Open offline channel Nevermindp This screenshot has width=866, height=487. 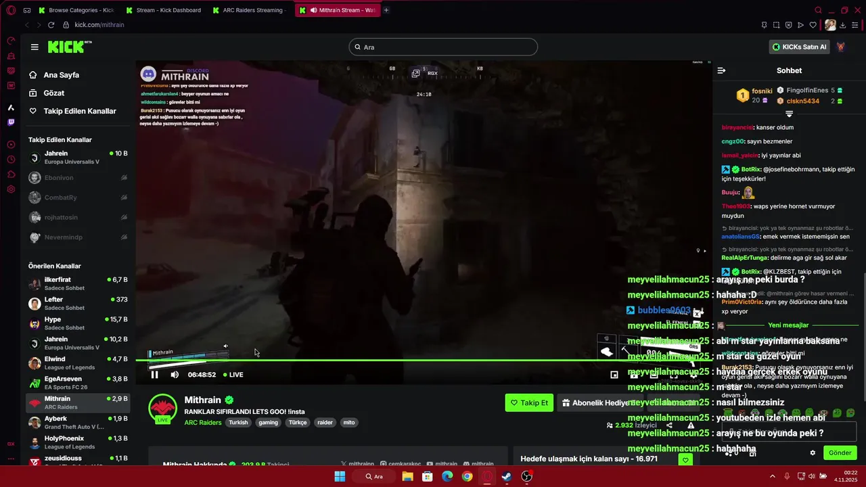(x=78, y=237)
